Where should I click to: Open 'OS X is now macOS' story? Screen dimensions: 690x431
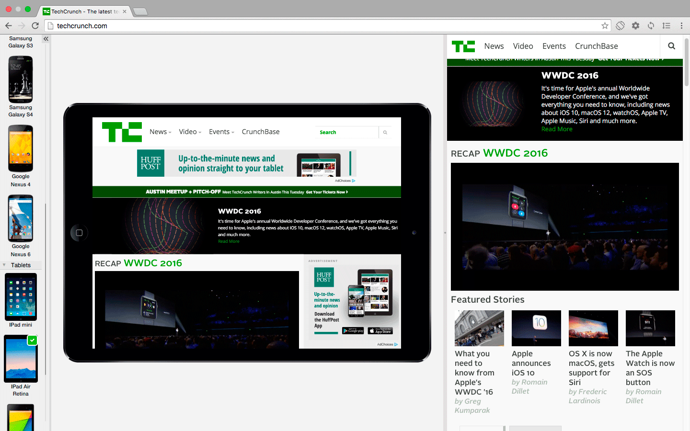[591, 368]
